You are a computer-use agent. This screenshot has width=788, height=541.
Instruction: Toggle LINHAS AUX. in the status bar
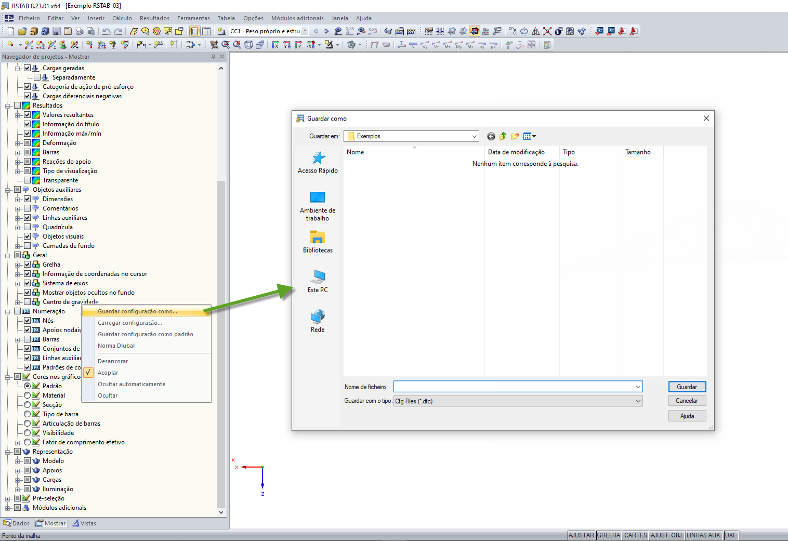704,535
